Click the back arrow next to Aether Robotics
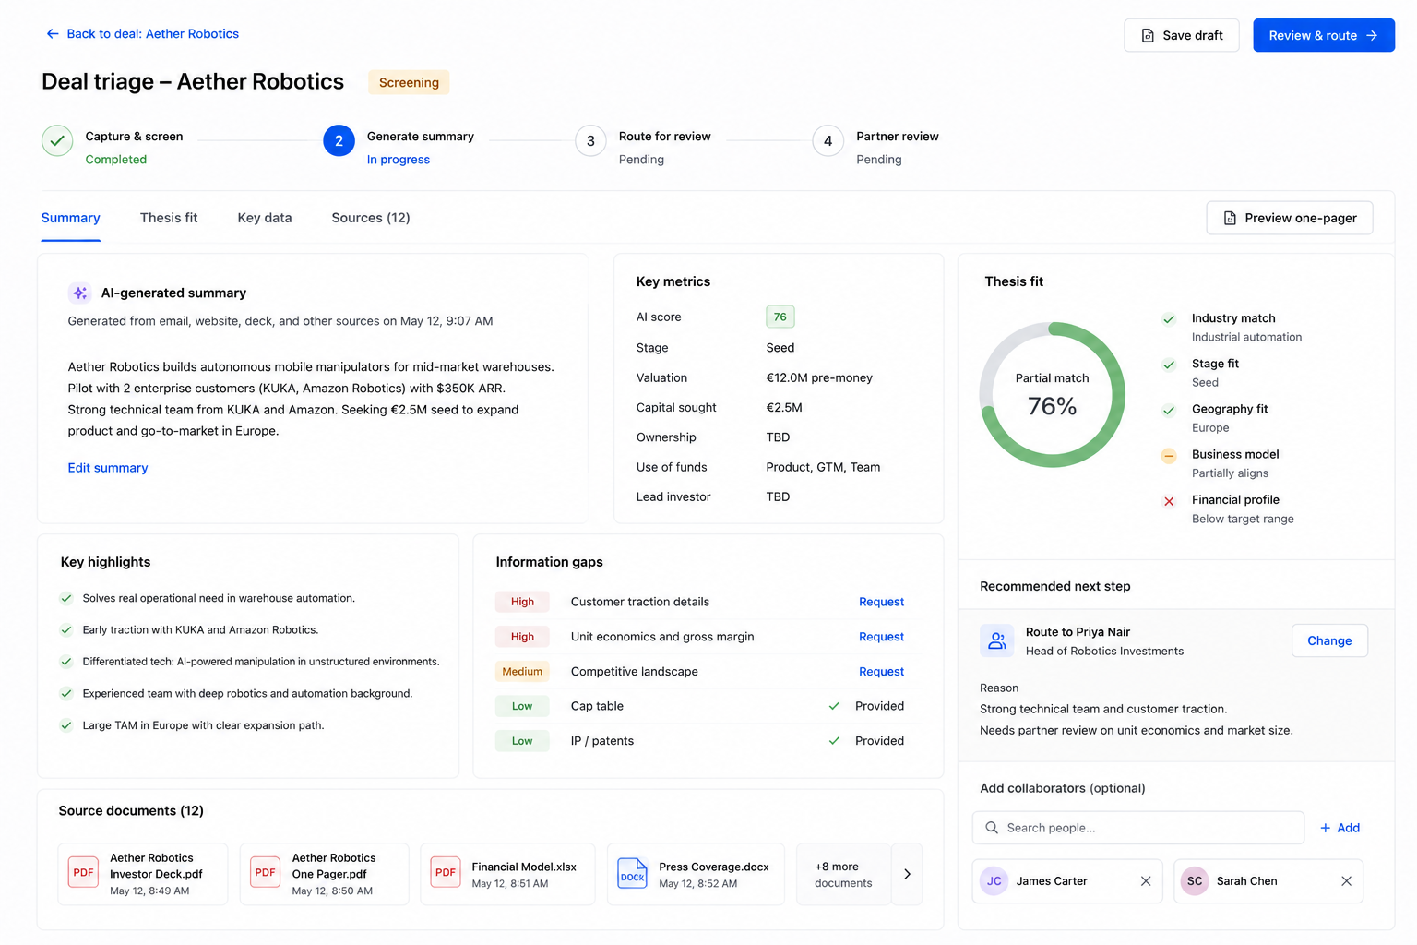The image size is (1417, 945). pyautogui.click(x=53, y=34)
